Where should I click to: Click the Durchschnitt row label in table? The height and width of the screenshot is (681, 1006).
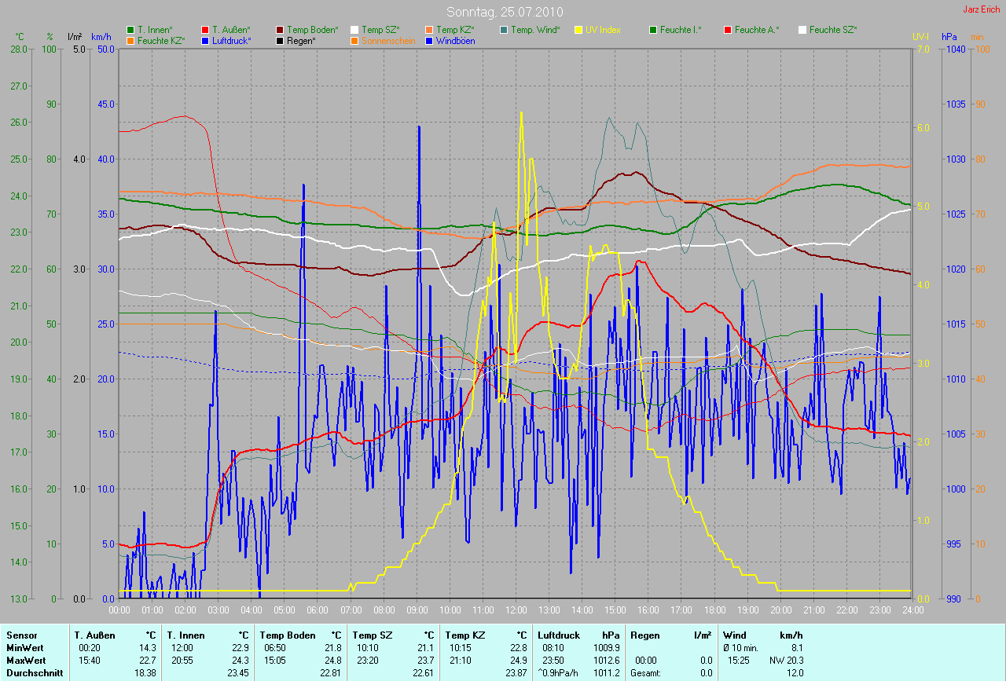pyautogui.click(x=34, y=673)
